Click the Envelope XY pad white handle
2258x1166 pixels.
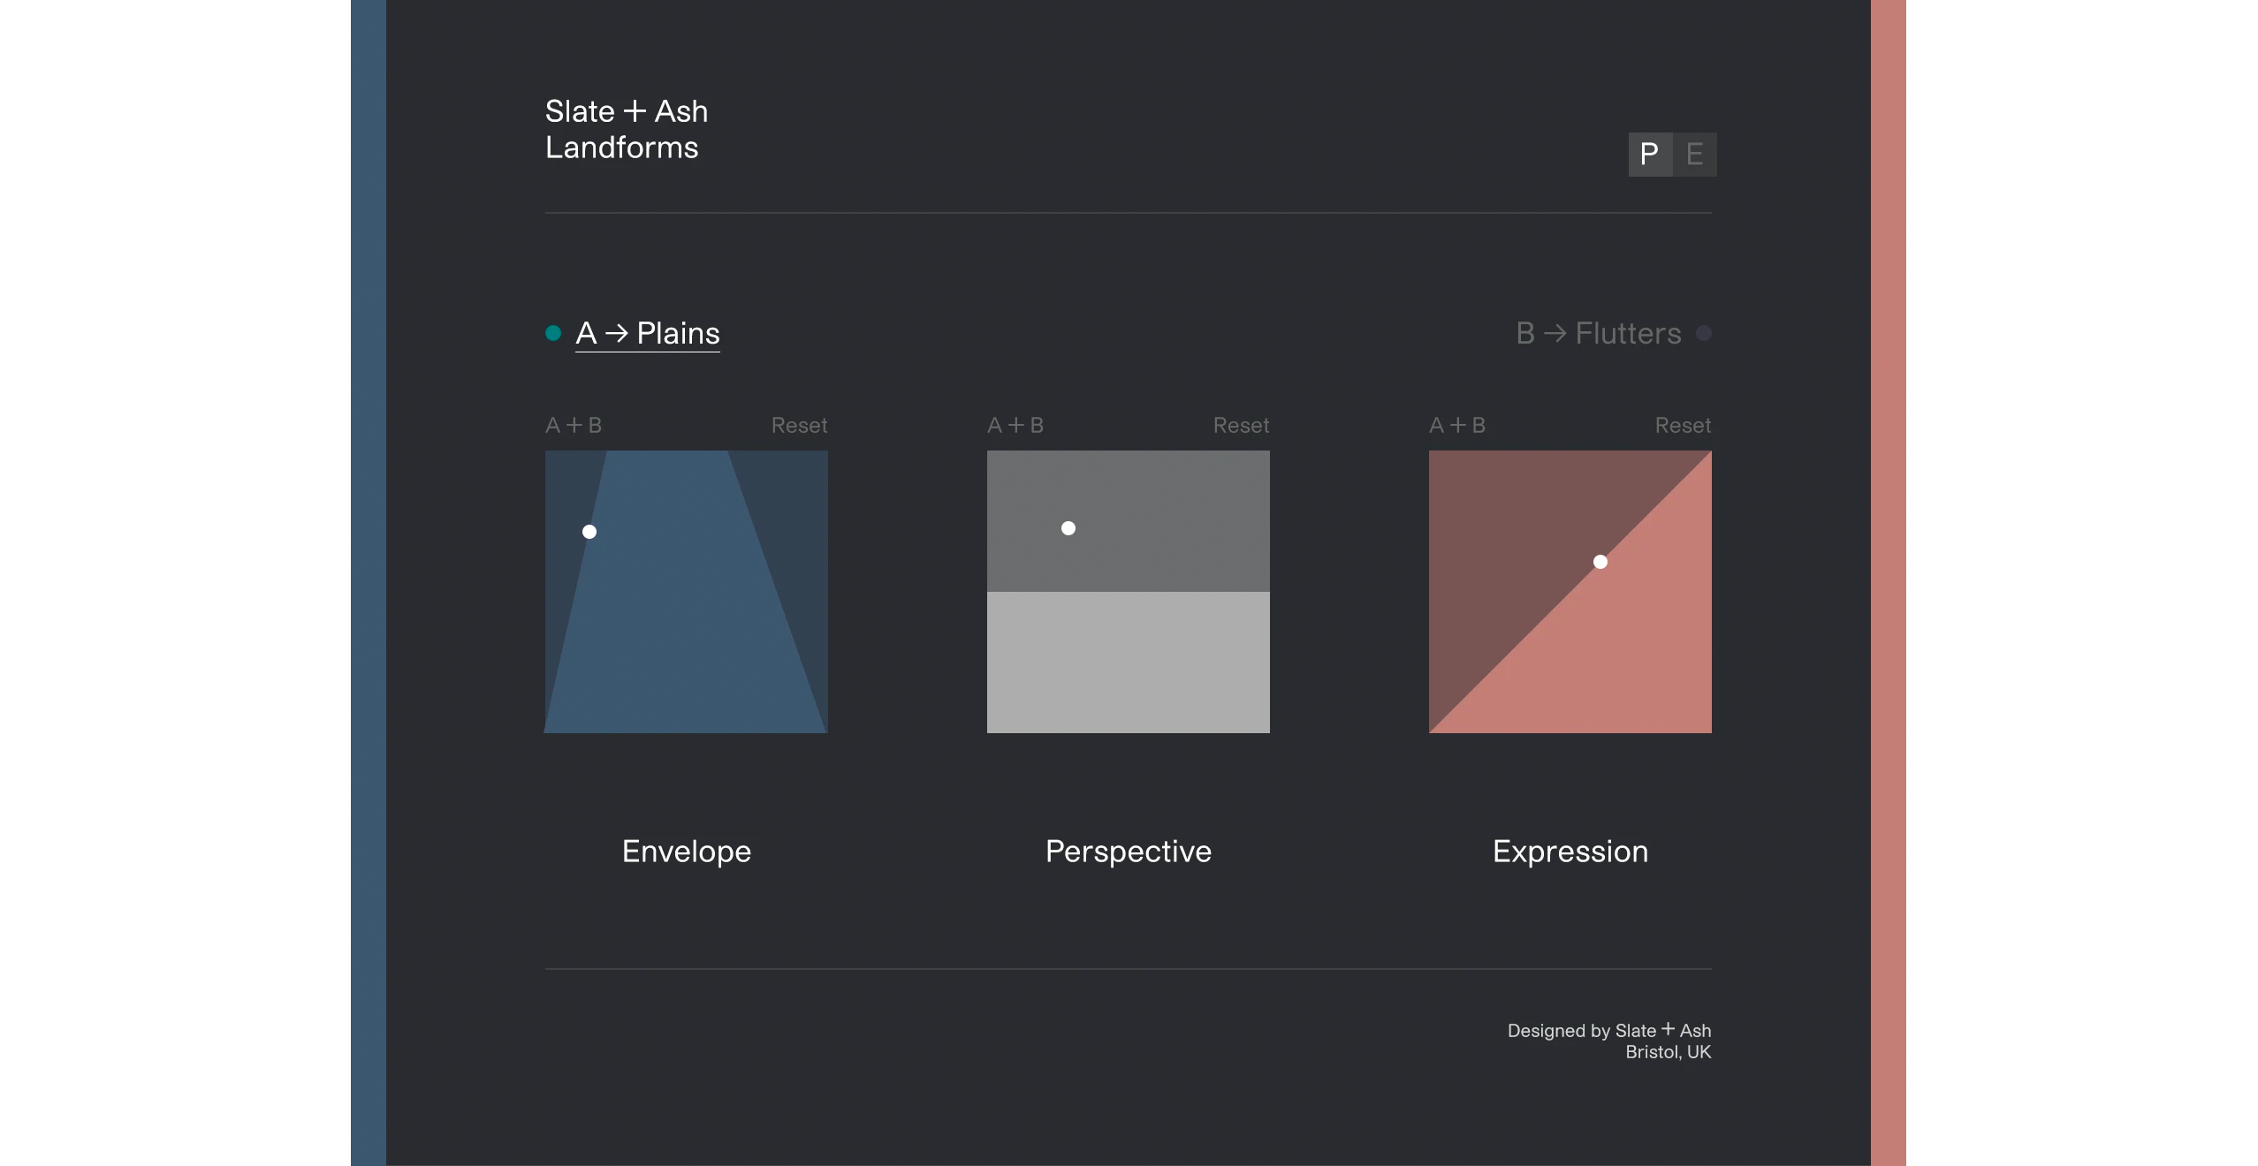tap(589, 532)
